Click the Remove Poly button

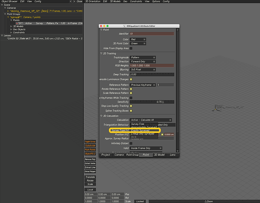pos(90,159)
